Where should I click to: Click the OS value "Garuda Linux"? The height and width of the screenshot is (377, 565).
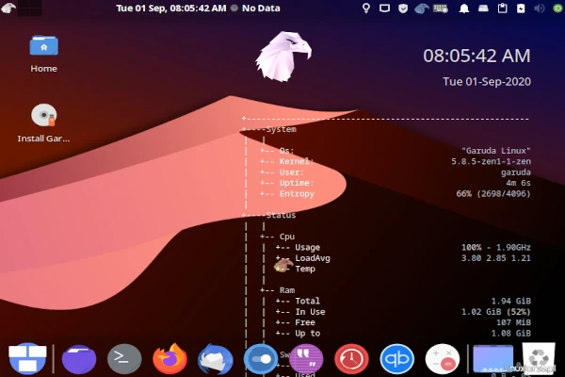(x=496, y=151)
